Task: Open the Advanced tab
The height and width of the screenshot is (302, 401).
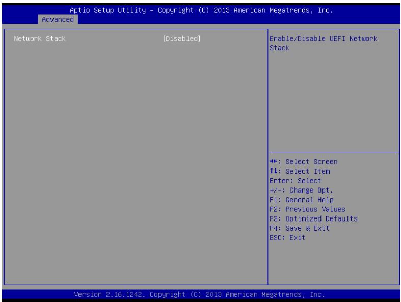Action: [58, 19]
